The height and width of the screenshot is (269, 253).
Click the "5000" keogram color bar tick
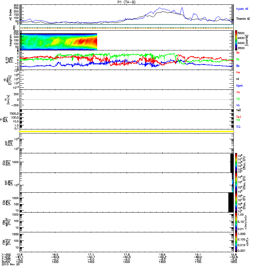point(241,33)
